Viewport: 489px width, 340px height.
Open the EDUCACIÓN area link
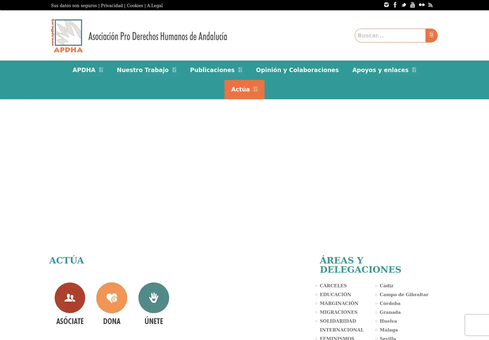[x=335, y=294]
